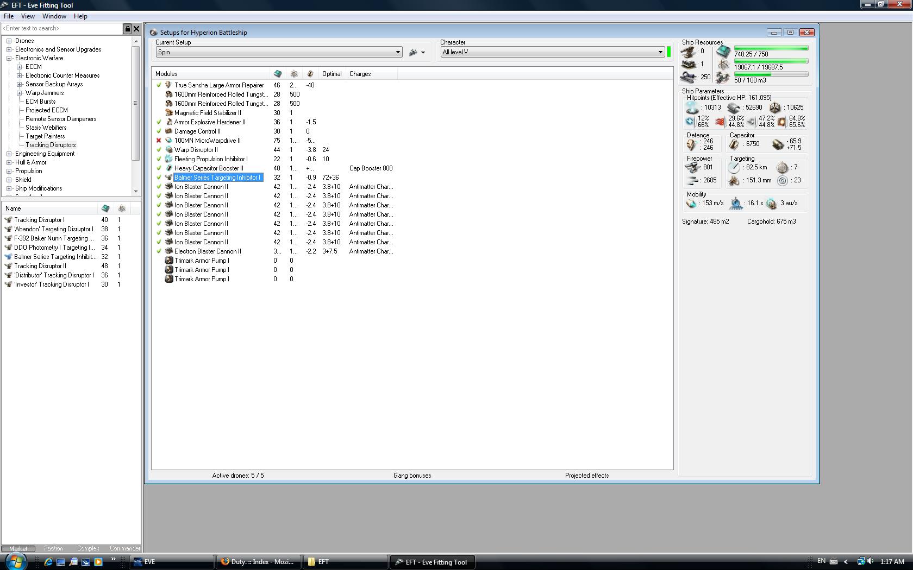Click the capacitor icon in the Capacitor section
Image resolution: width=913 pixels, height=570 pixels.
(x=734, y=144)
